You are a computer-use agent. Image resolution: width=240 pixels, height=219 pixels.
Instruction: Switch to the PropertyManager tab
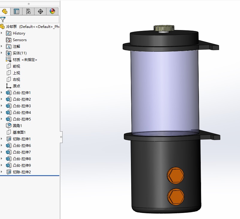(16, 11)
